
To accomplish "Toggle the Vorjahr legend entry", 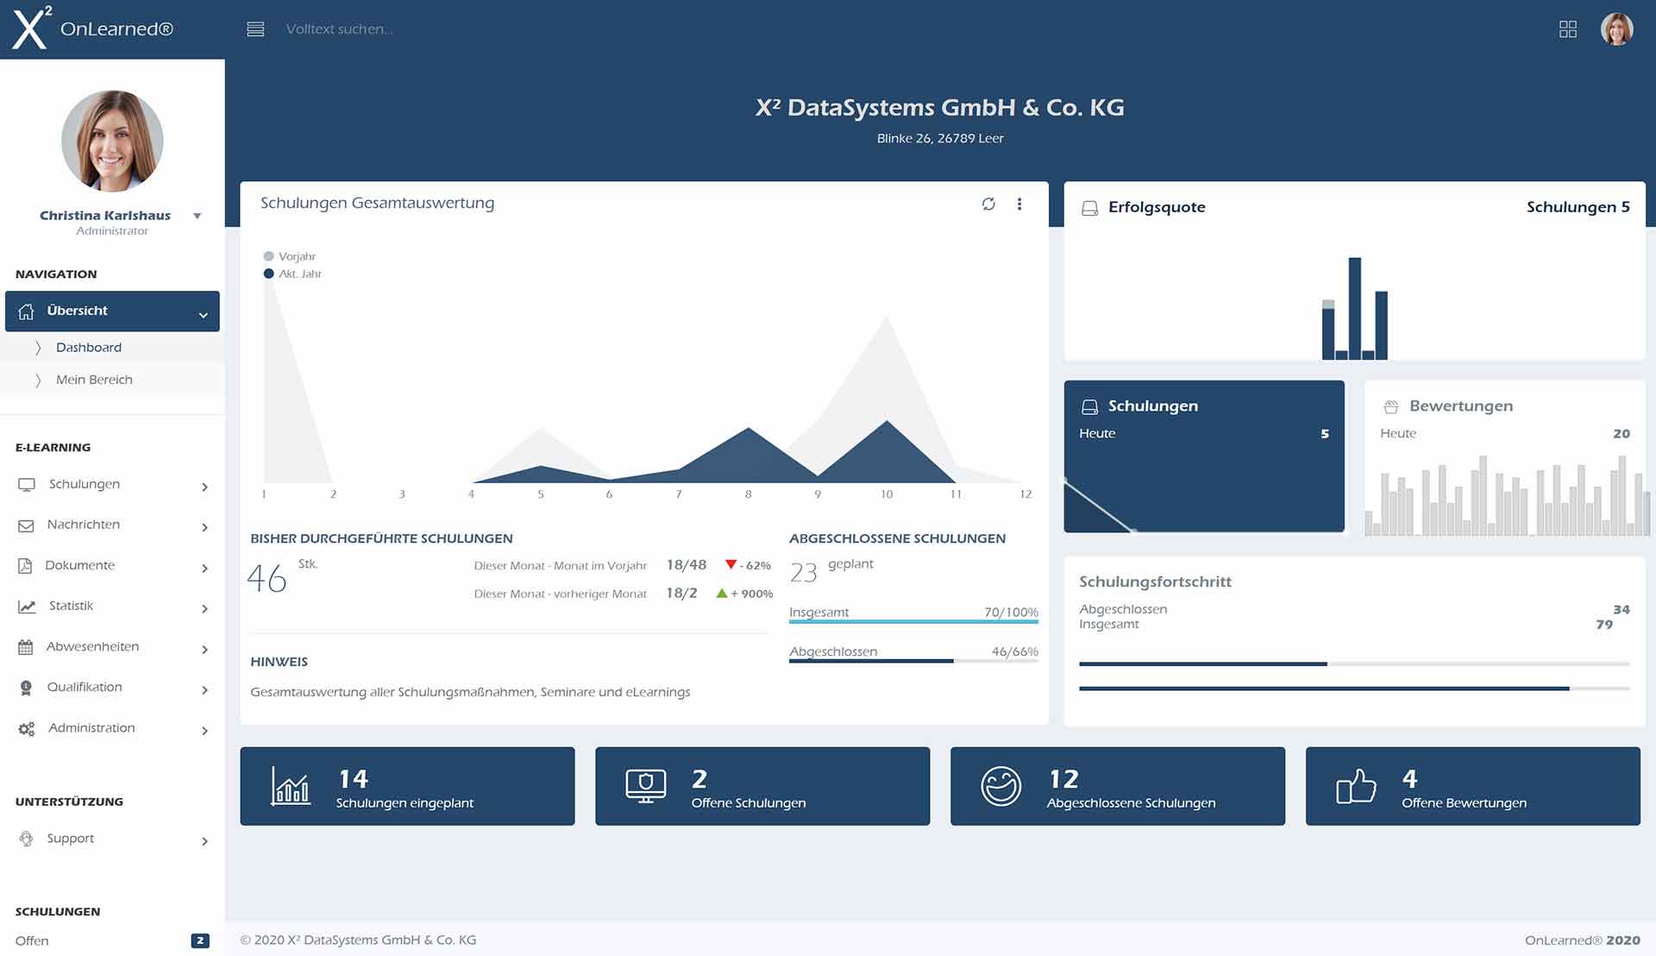I will 290,256.
